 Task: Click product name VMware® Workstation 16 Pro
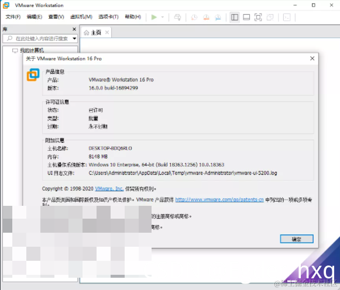coord(121,80)
